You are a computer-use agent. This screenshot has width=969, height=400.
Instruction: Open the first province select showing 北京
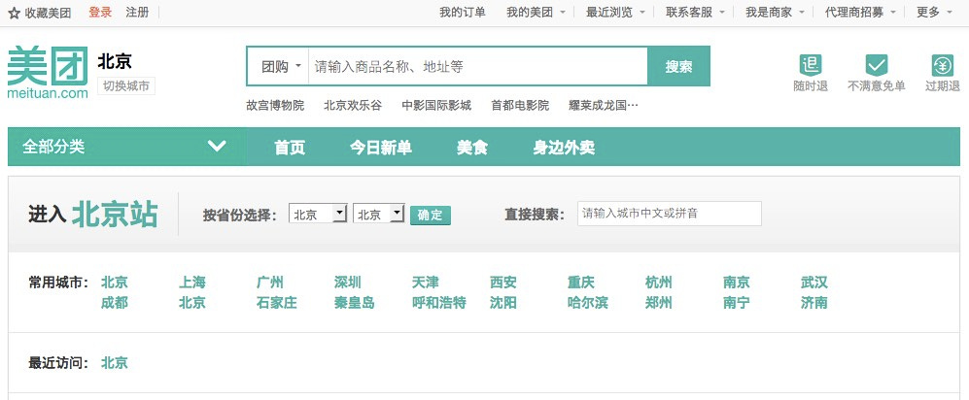(318, 215)
